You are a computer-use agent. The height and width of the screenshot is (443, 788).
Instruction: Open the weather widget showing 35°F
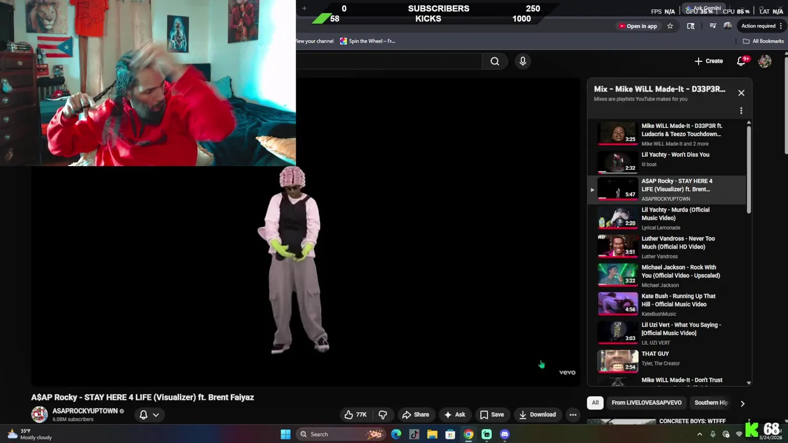30,434
